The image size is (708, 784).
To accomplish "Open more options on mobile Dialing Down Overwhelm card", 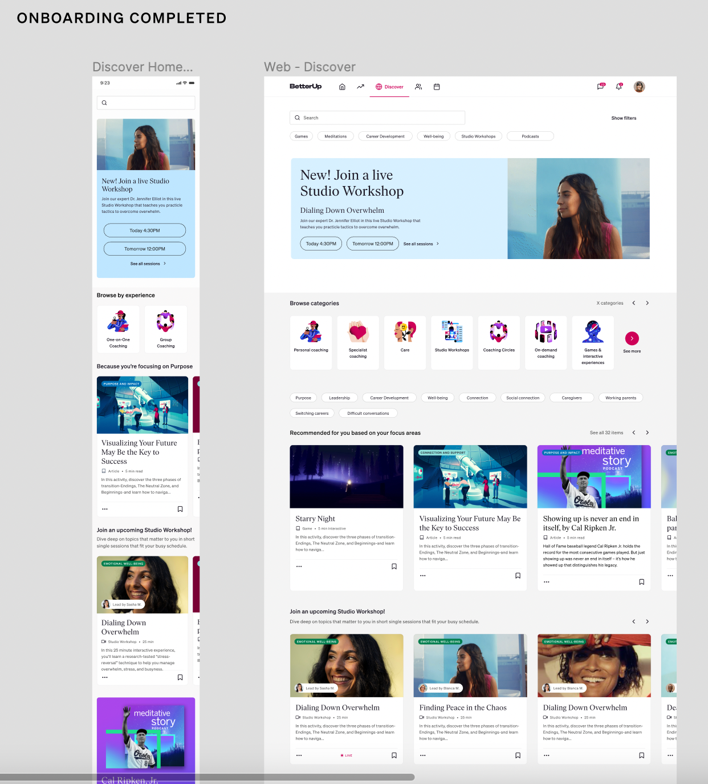I will click(104, 677).
